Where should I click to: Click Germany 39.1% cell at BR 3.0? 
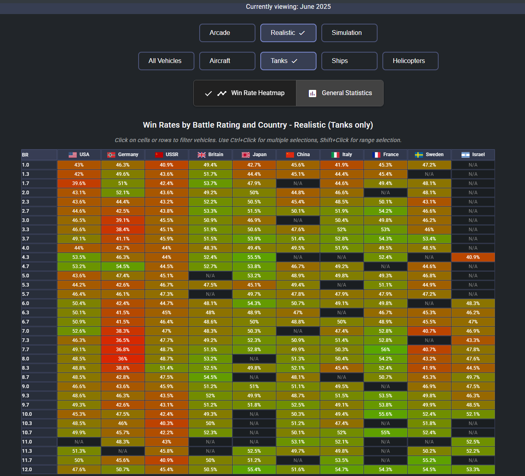tap(123, 220)
